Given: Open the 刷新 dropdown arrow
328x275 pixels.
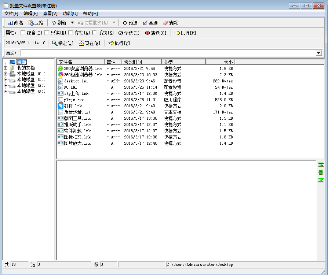Looking at the screenshot, I should [x=72, y=23].
